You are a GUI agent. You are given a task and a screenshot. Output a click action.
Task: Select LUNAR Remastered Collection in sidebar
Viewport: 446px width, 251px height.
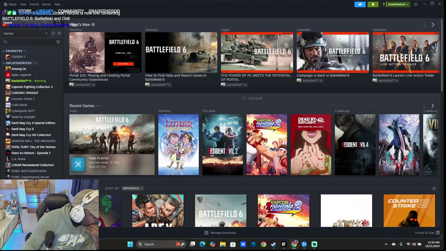33,165
